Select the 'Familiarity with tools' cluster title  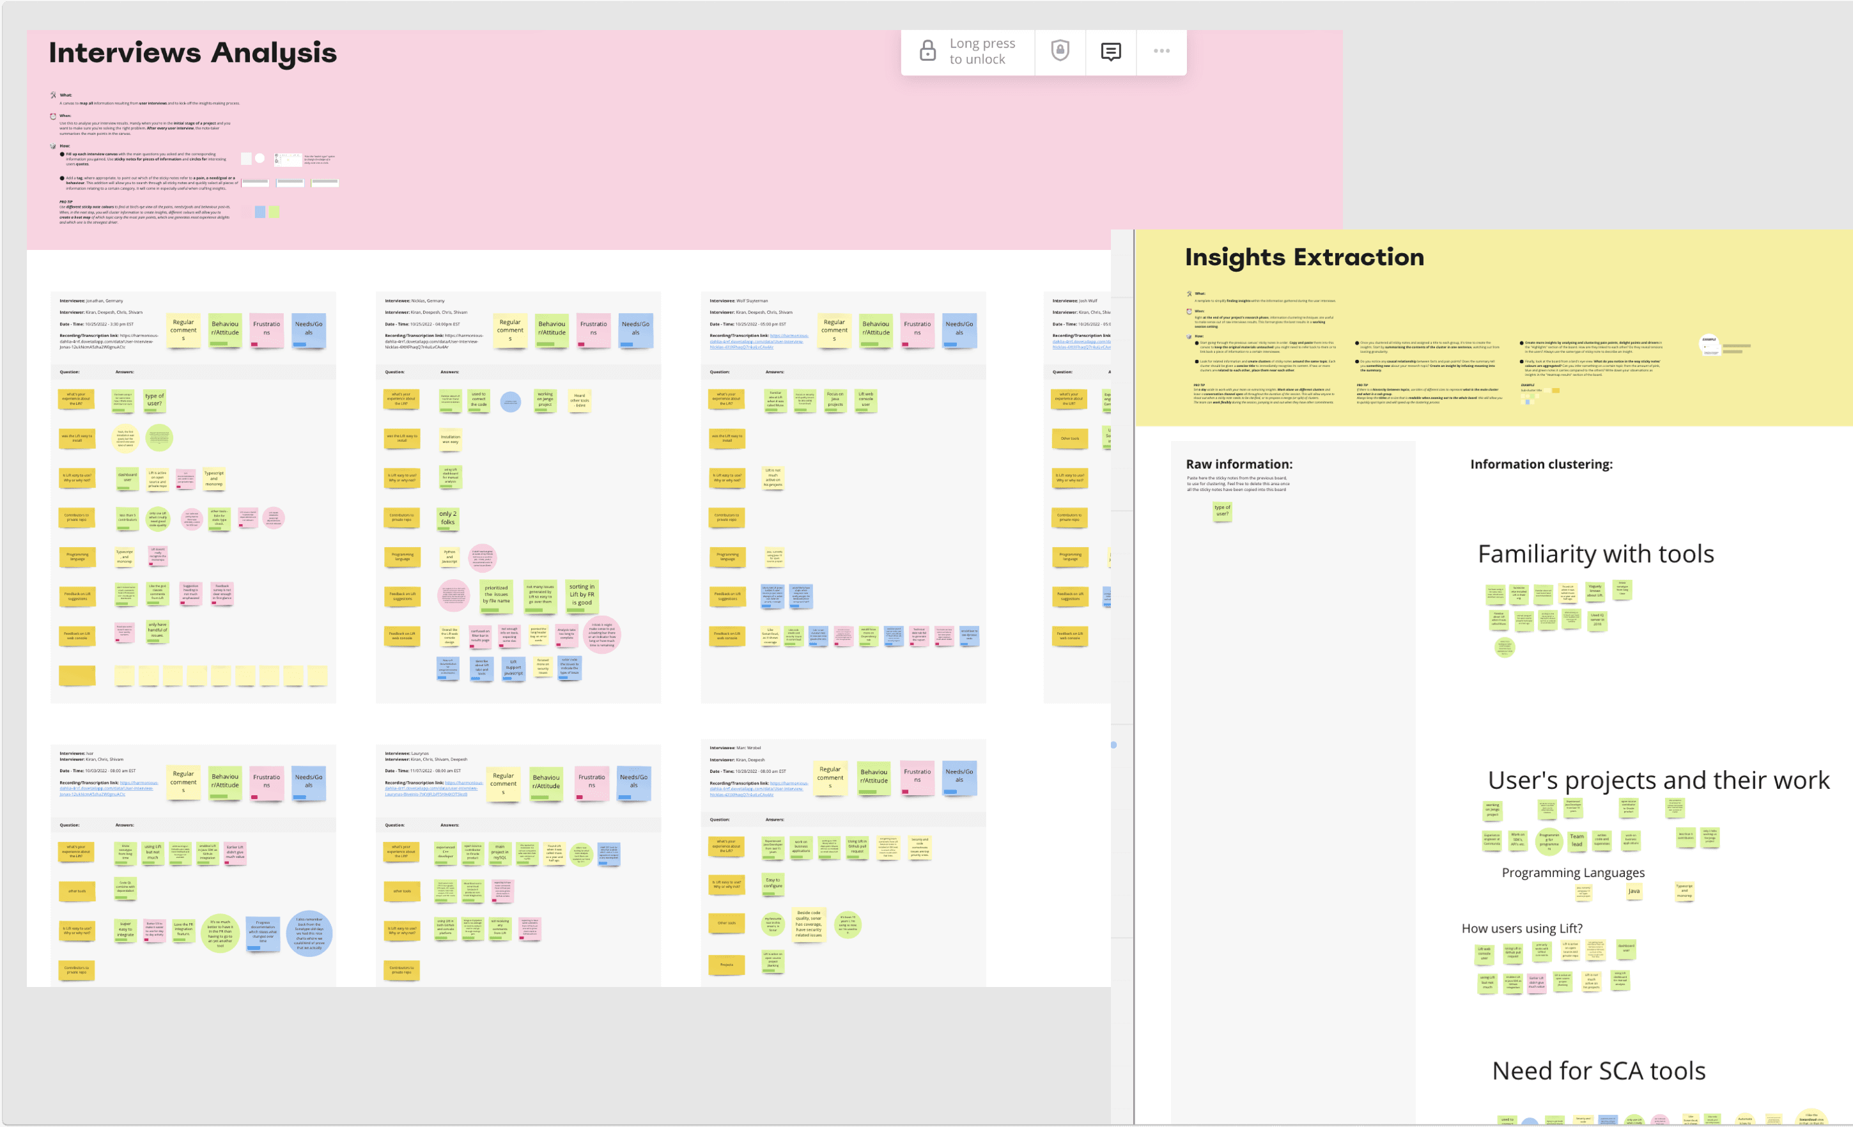tap(1595, 554)
